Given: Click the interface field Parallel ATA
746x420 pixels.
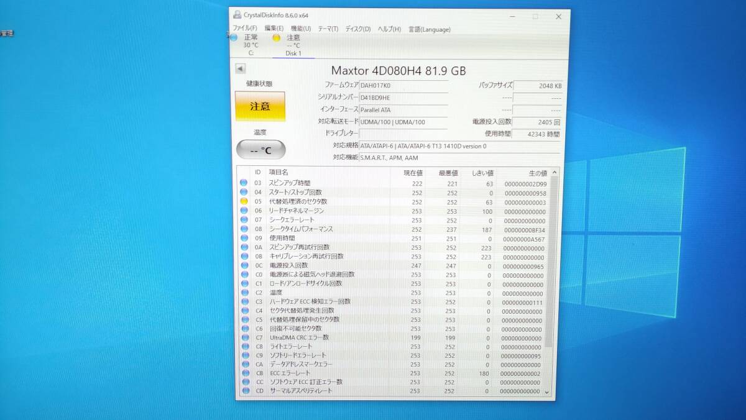Looking at the screenshot, I should point(403,109).
